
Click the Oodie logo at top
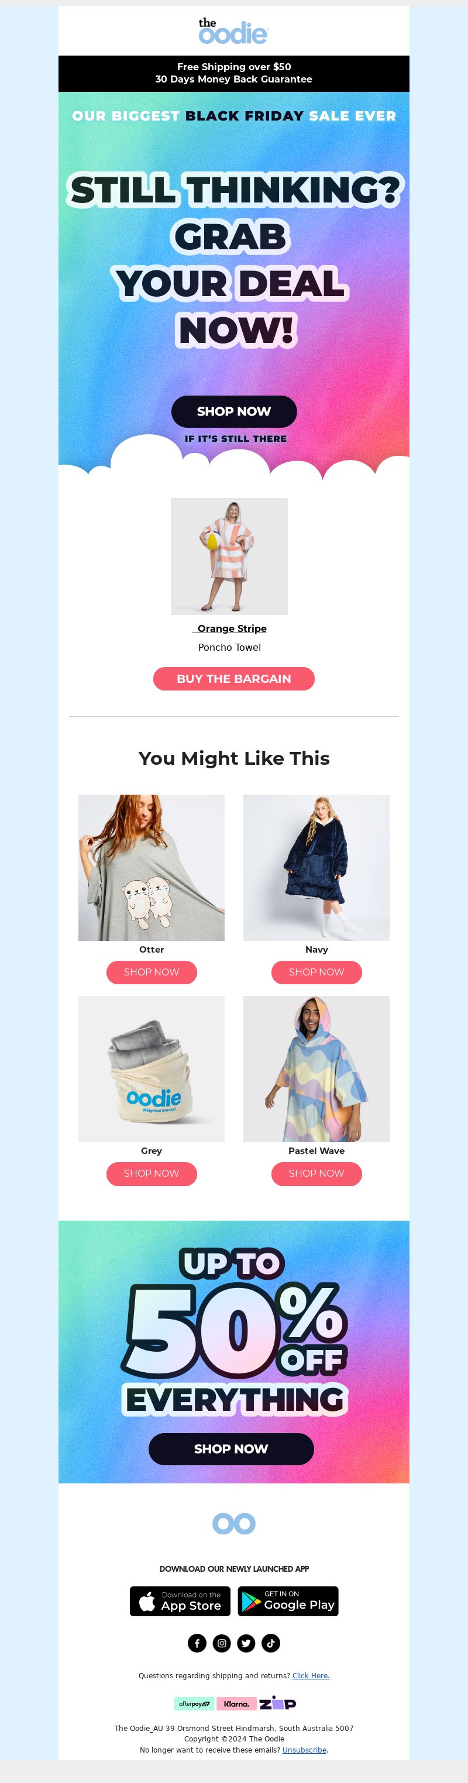pyautogui.click(x=233, y=32)
